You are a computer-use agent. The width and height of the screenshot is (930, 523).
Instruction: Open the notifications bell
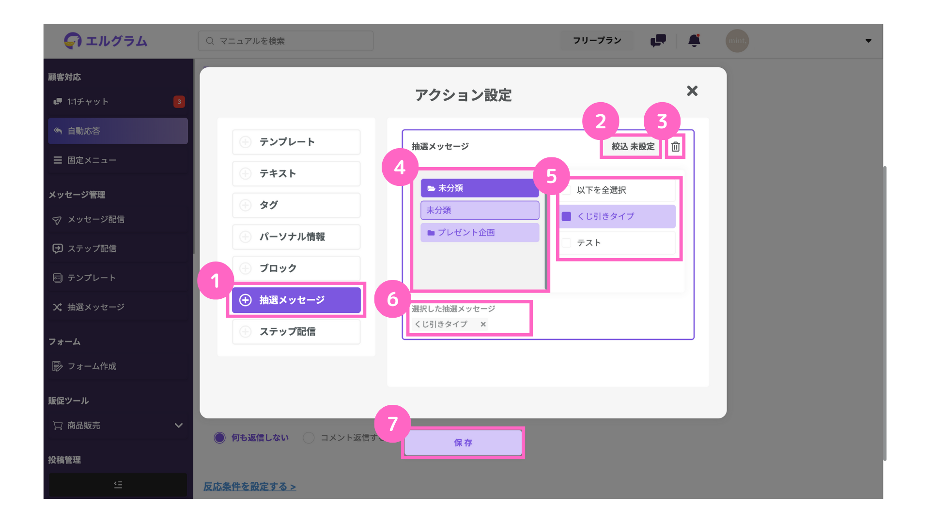694,41
